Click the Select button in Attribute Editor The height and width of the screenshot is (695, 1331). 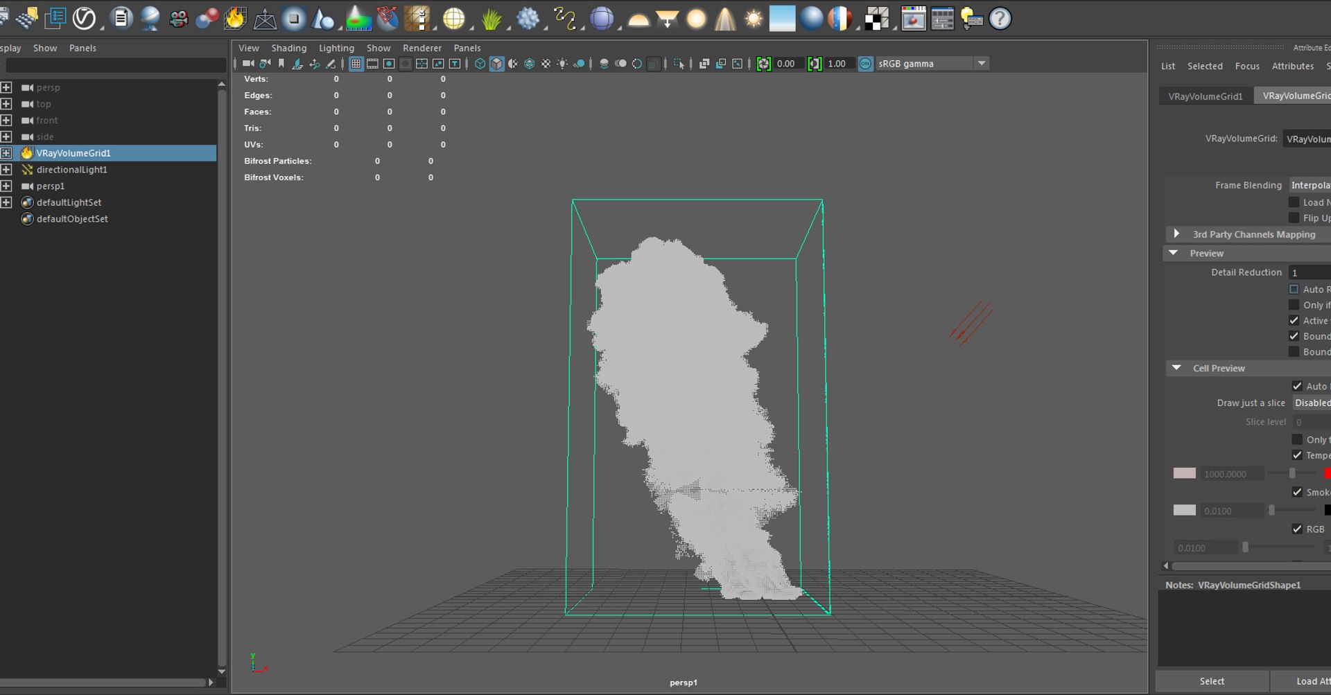(1212, 681)
